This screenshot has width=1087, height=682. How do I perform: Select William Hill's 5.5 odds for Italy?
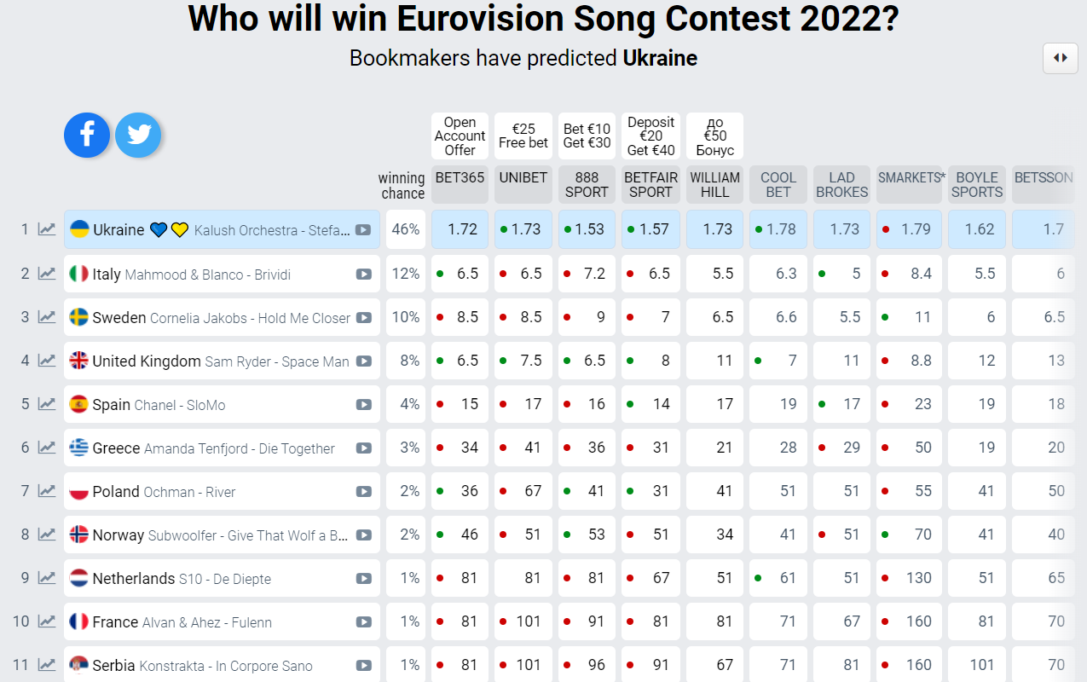tap(714, 274)
